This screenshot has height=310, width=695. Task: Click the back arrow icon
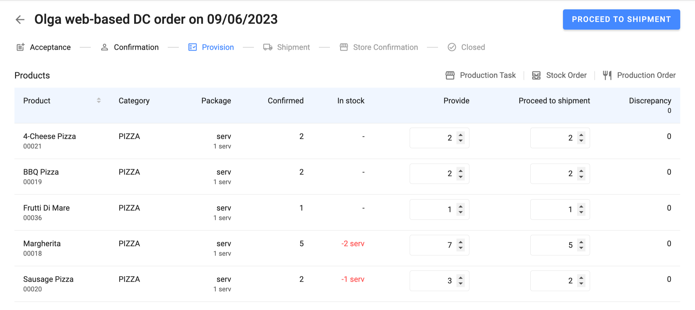[20, 19]
